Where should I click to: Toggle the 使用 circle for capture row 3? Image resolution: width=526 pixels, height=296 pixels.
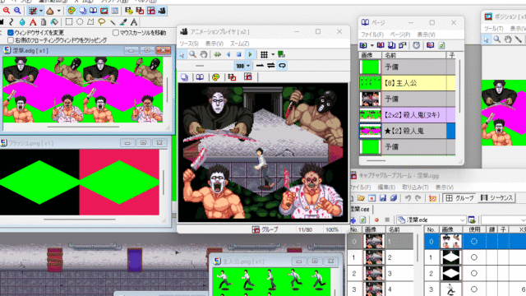[474, 289]
